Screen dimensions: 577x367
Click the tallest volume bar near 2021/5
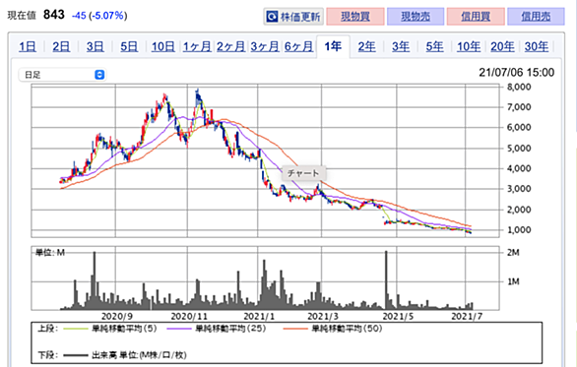click(386, 280)
